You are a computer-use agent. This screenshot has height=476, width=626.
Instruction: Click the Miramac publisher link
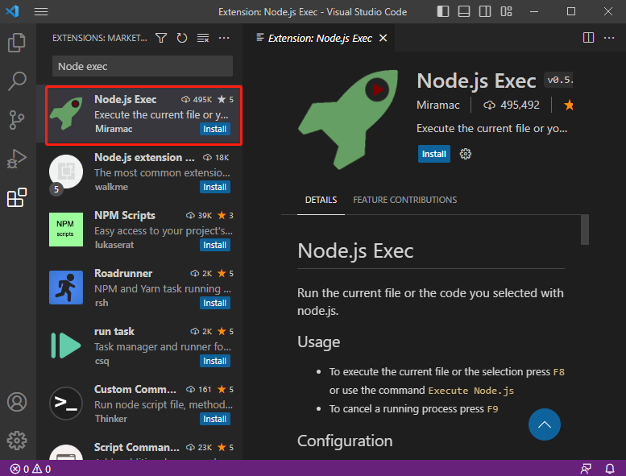[438, 105]
